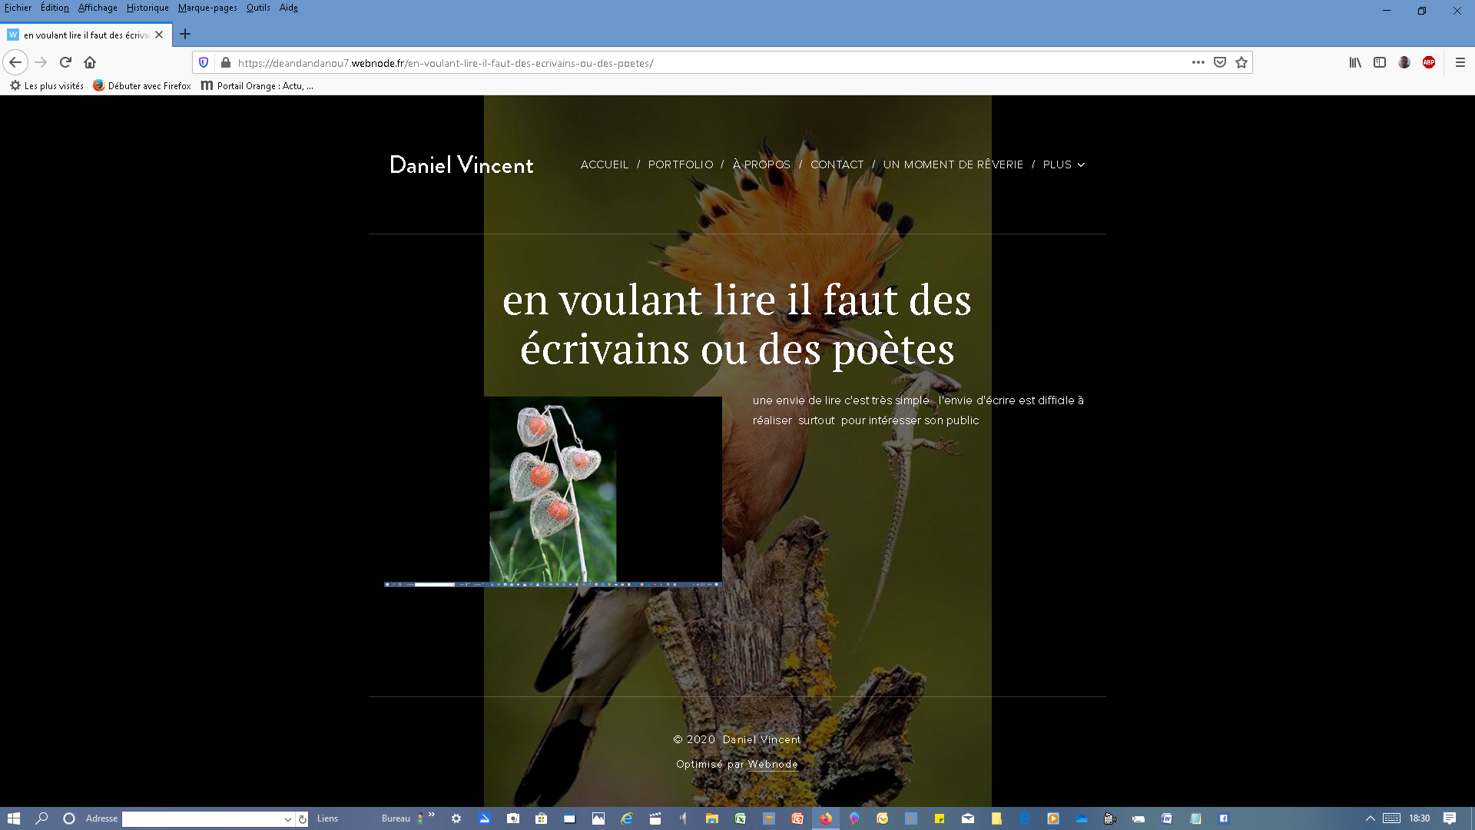This screenshot has height=830, width=1475.
Task: Reload the current page
Action: click(65, 62)
